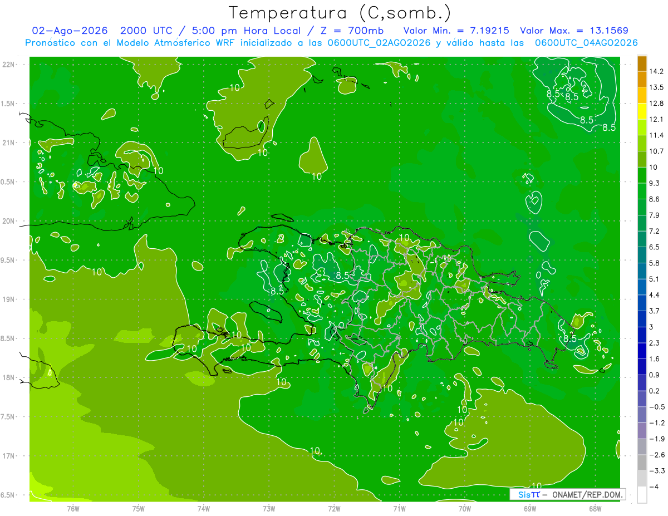
Task: Click the "11.4" color scale value
Action: (x=657, y=135)
